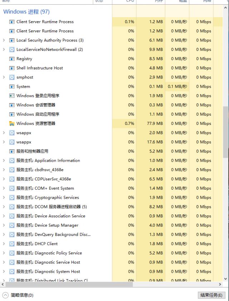This screenshot has width=229, height=301.
Task: Select the Cryptographic Services gear icon
Action: point(12,198)
